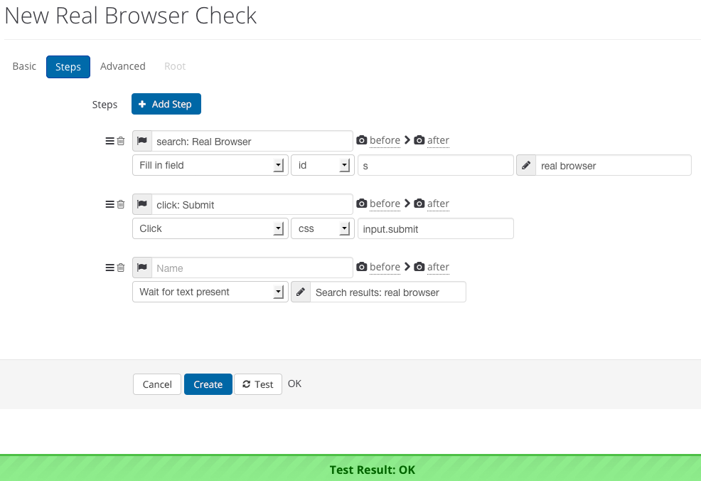Open the 'id' selector type dropdown

point(323,165)
